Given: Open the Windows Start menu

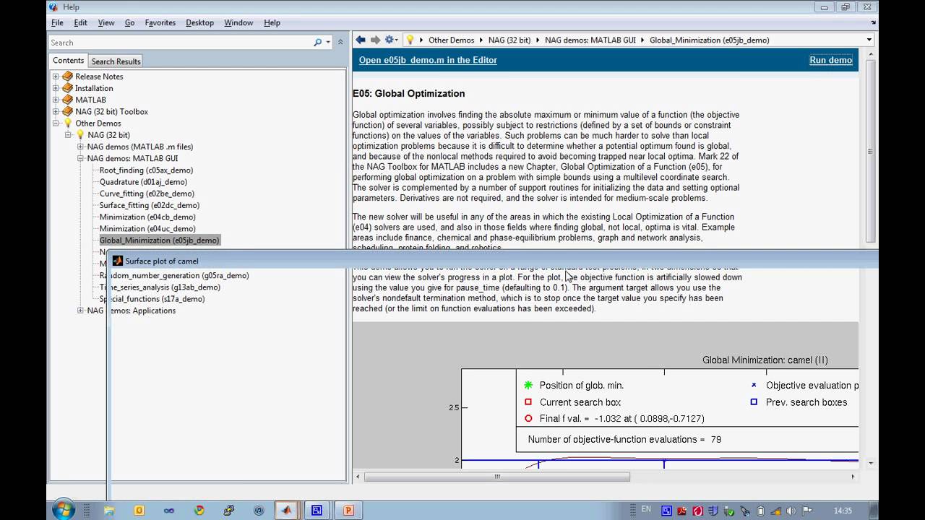Looking at the screenshot, I should click(64, 509).
